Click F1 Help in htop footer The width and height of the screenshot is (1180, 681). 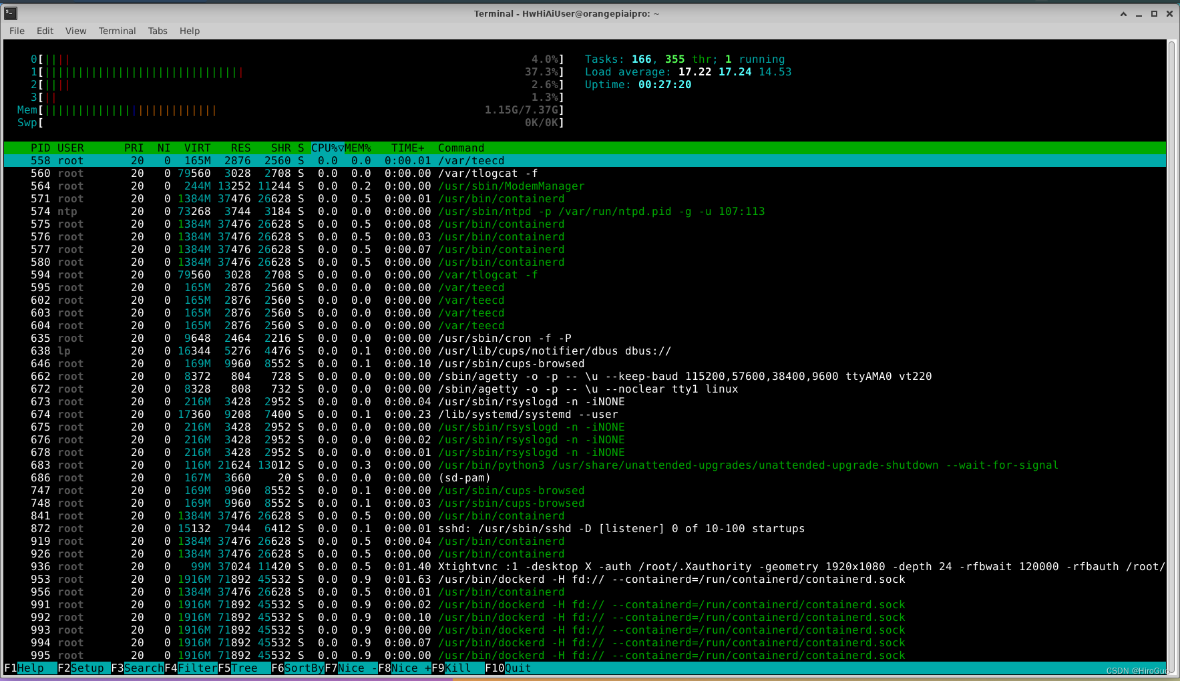tap(30, 668)
